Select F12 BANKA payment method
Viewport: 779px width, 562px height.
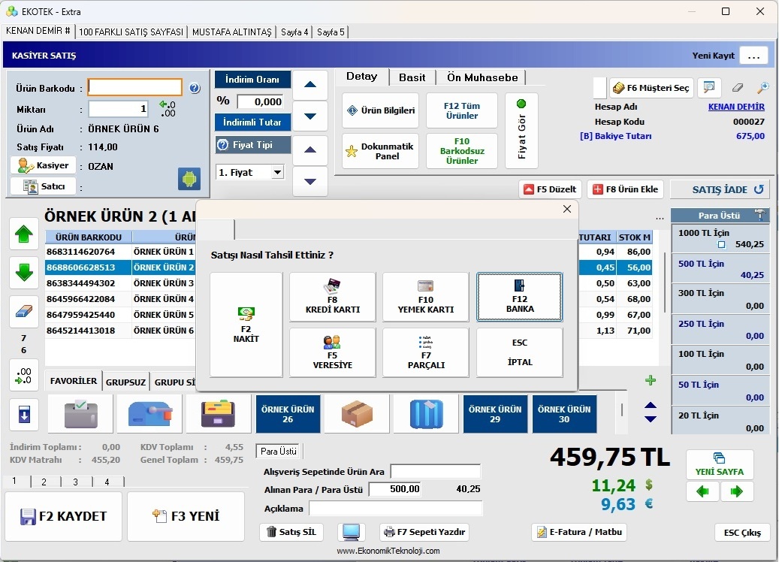[519, 297]
